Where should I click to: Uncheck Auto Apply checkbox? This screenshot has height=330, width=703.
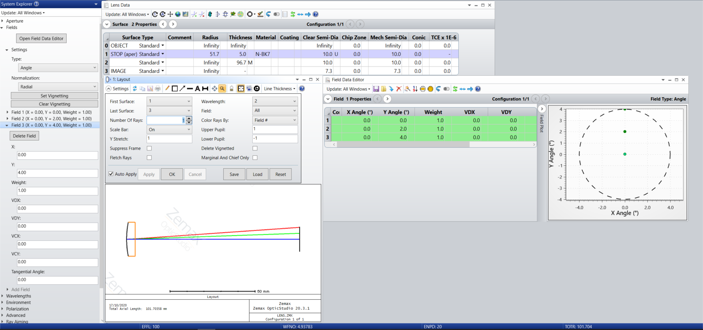(111, 174)
